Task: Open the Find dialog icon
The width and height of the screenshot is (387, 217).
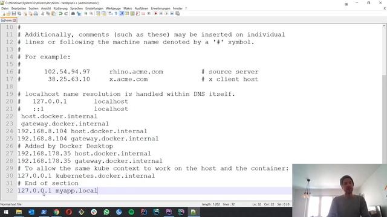Action: point(73,13)
